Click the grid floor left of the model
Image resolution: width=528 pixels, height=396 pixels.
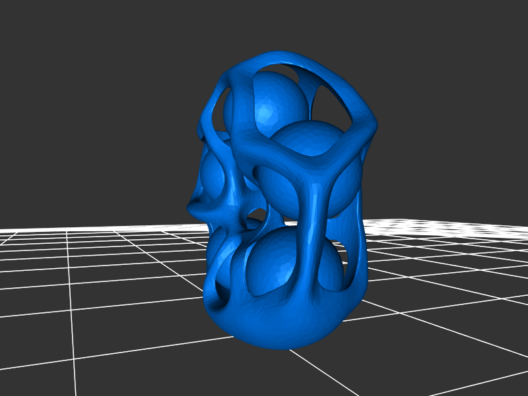point(99,277)
